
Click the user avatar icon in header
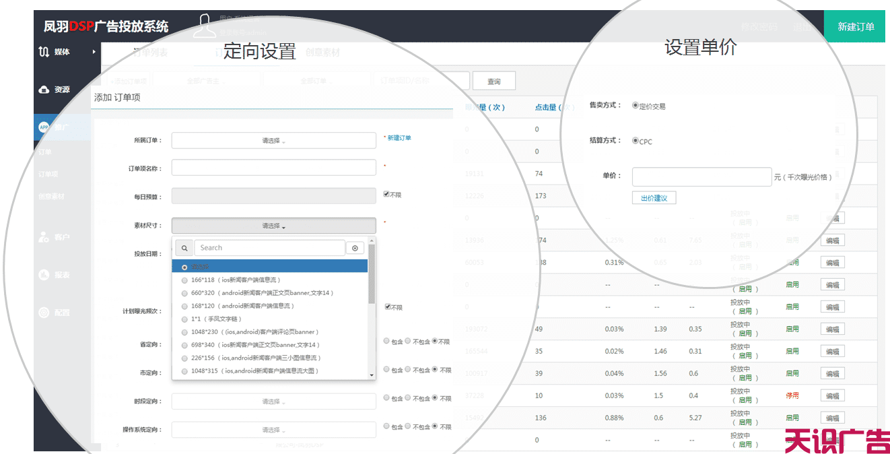point(203,26)
